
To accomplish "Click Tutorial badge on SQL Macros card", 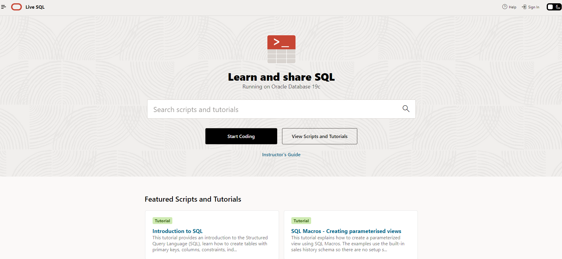I will 301,221.
